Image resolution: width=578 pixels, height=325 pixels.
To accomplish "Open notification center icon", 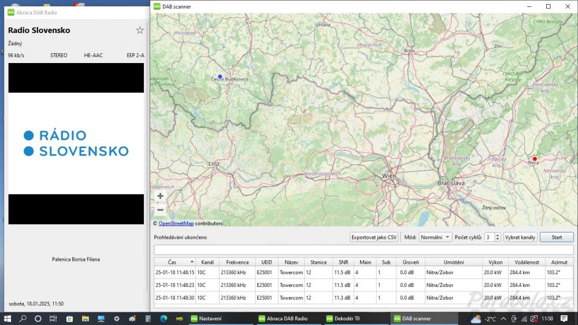I will 564,319.
